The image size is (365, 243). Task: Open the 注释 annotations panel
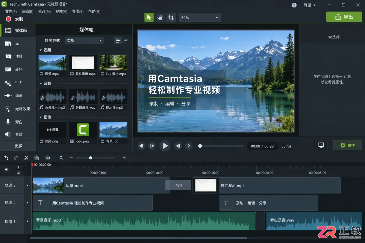pos(18,56)
